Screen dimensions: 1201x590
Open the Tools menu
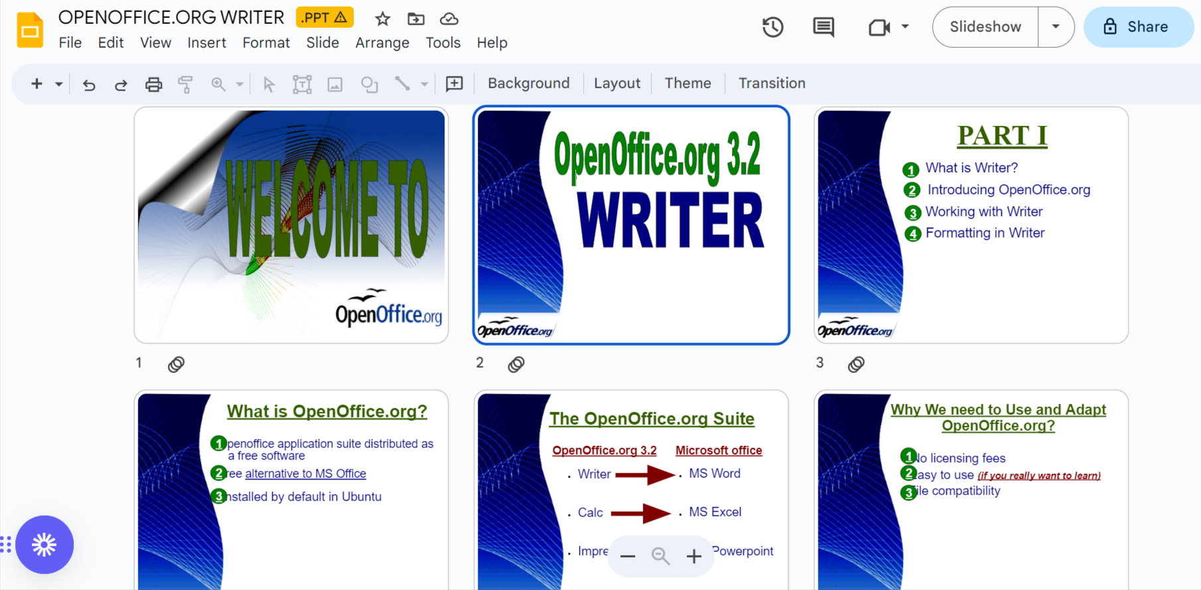(443, 43)
